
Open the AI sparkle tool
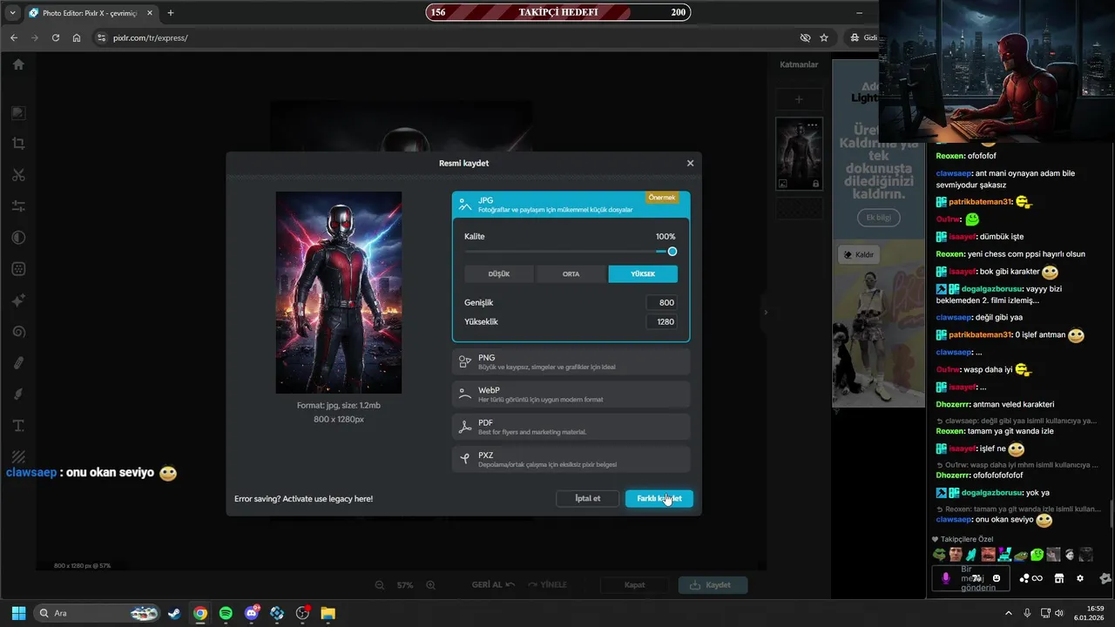coord(18,300)
